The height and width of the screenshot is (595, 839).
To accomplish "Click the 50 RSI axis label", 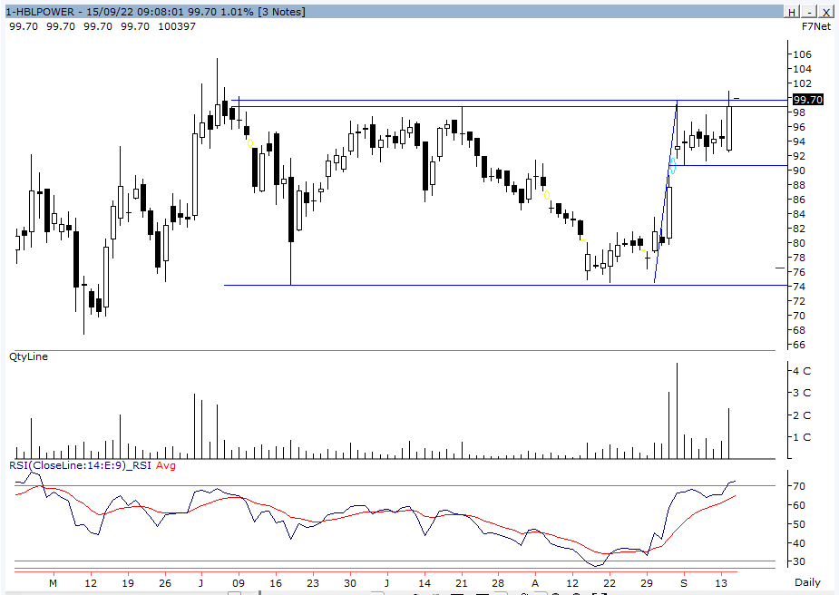I will (x=799, y=524).
